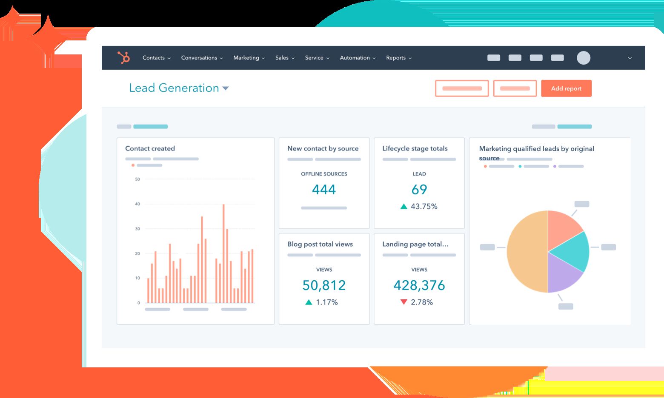Viewport: 664px width, 398px height.
Task: Toggle the teal legend series on the MQL pie chart
Action: [520, 166]
